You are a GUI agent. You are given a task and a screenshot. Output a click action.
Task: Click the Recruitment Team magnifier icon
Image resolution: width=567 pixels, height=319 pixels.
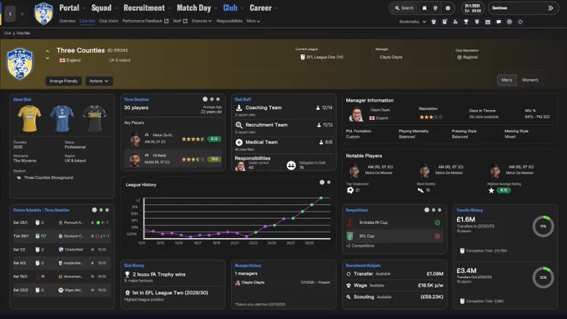pyautogui.click(x=238, y=125)
